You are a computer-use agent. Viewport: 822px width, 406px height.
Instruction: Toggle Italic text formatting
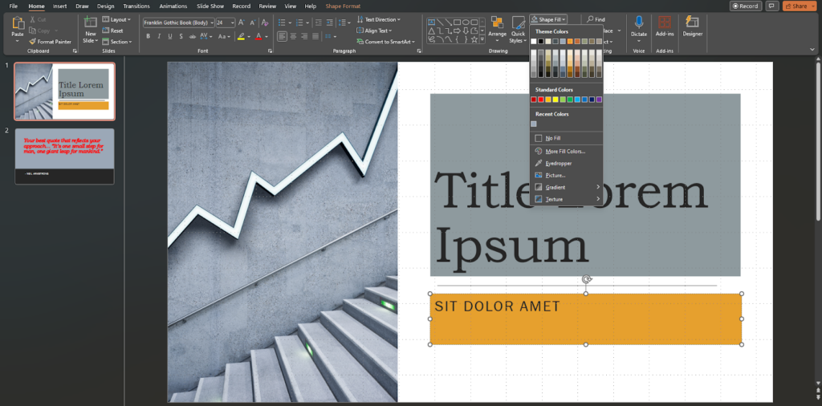pyautogui.click(x=159, y=36)
